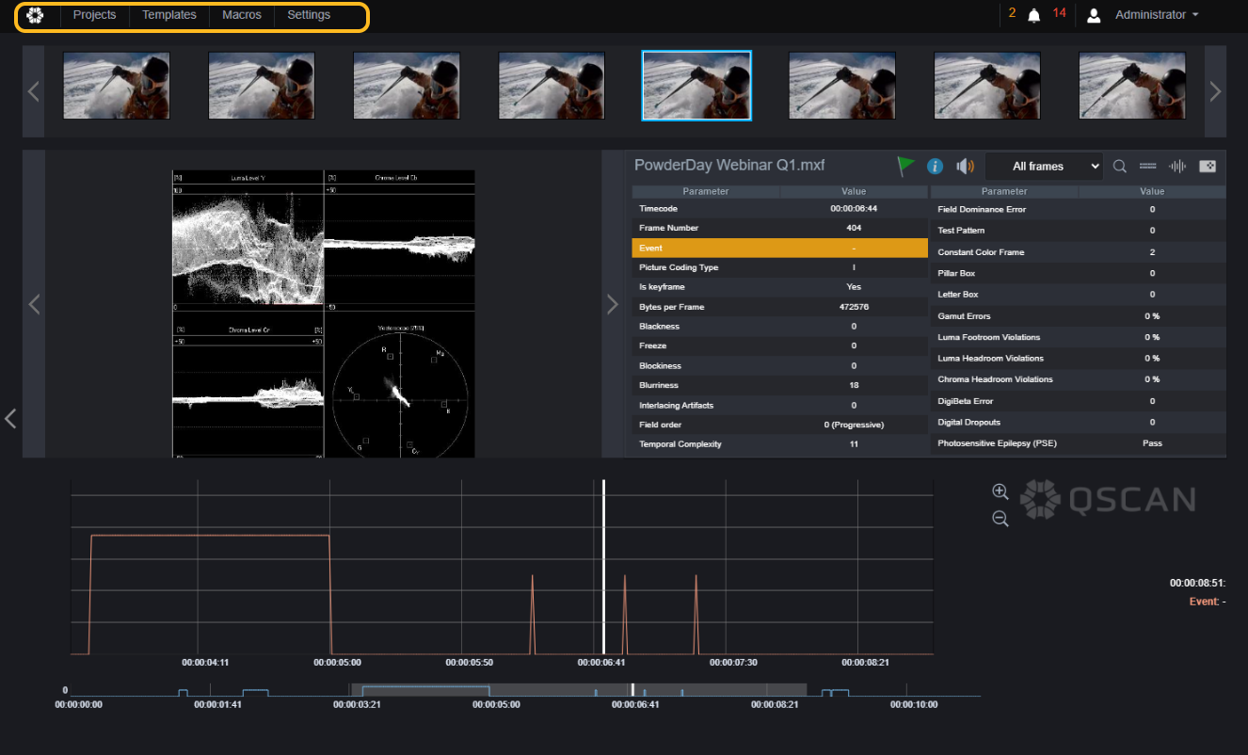The width and height of the screenshot is (1248, 755).
Task: Click the Gamut Errors row
Action: pyautogui.click(x=1079, y=316)
